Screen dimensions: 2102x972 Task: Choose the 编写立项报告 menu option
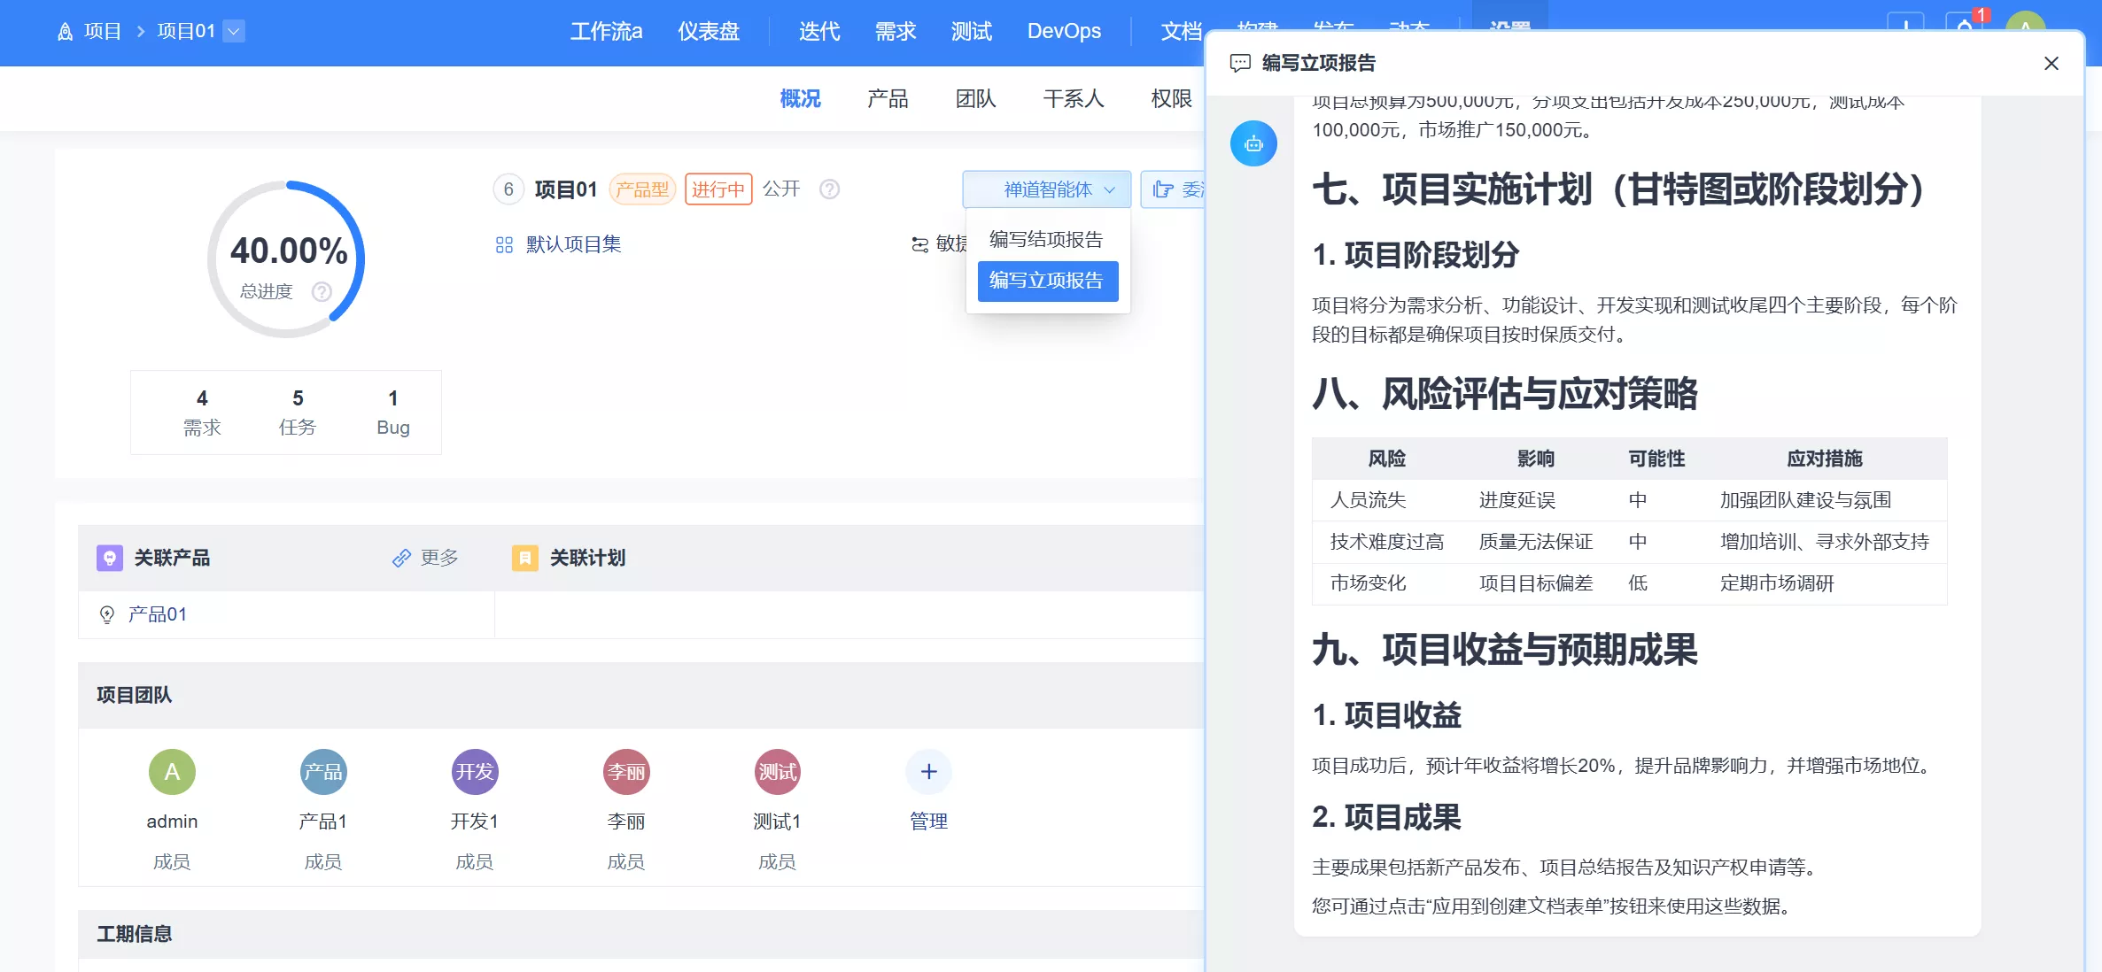(x=1046, y=281)
